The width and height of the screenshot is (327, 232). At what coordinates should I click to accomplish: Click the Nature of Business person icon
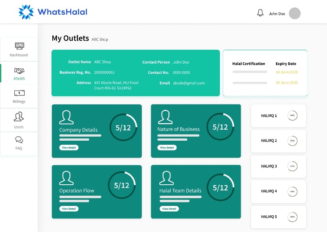[165, 117]
